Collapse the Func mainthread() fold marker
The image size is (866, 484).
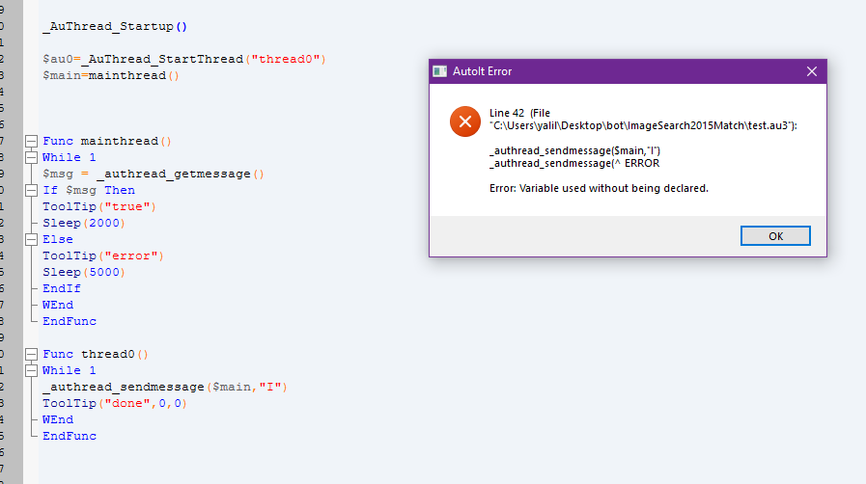click(x=32, y=141)
